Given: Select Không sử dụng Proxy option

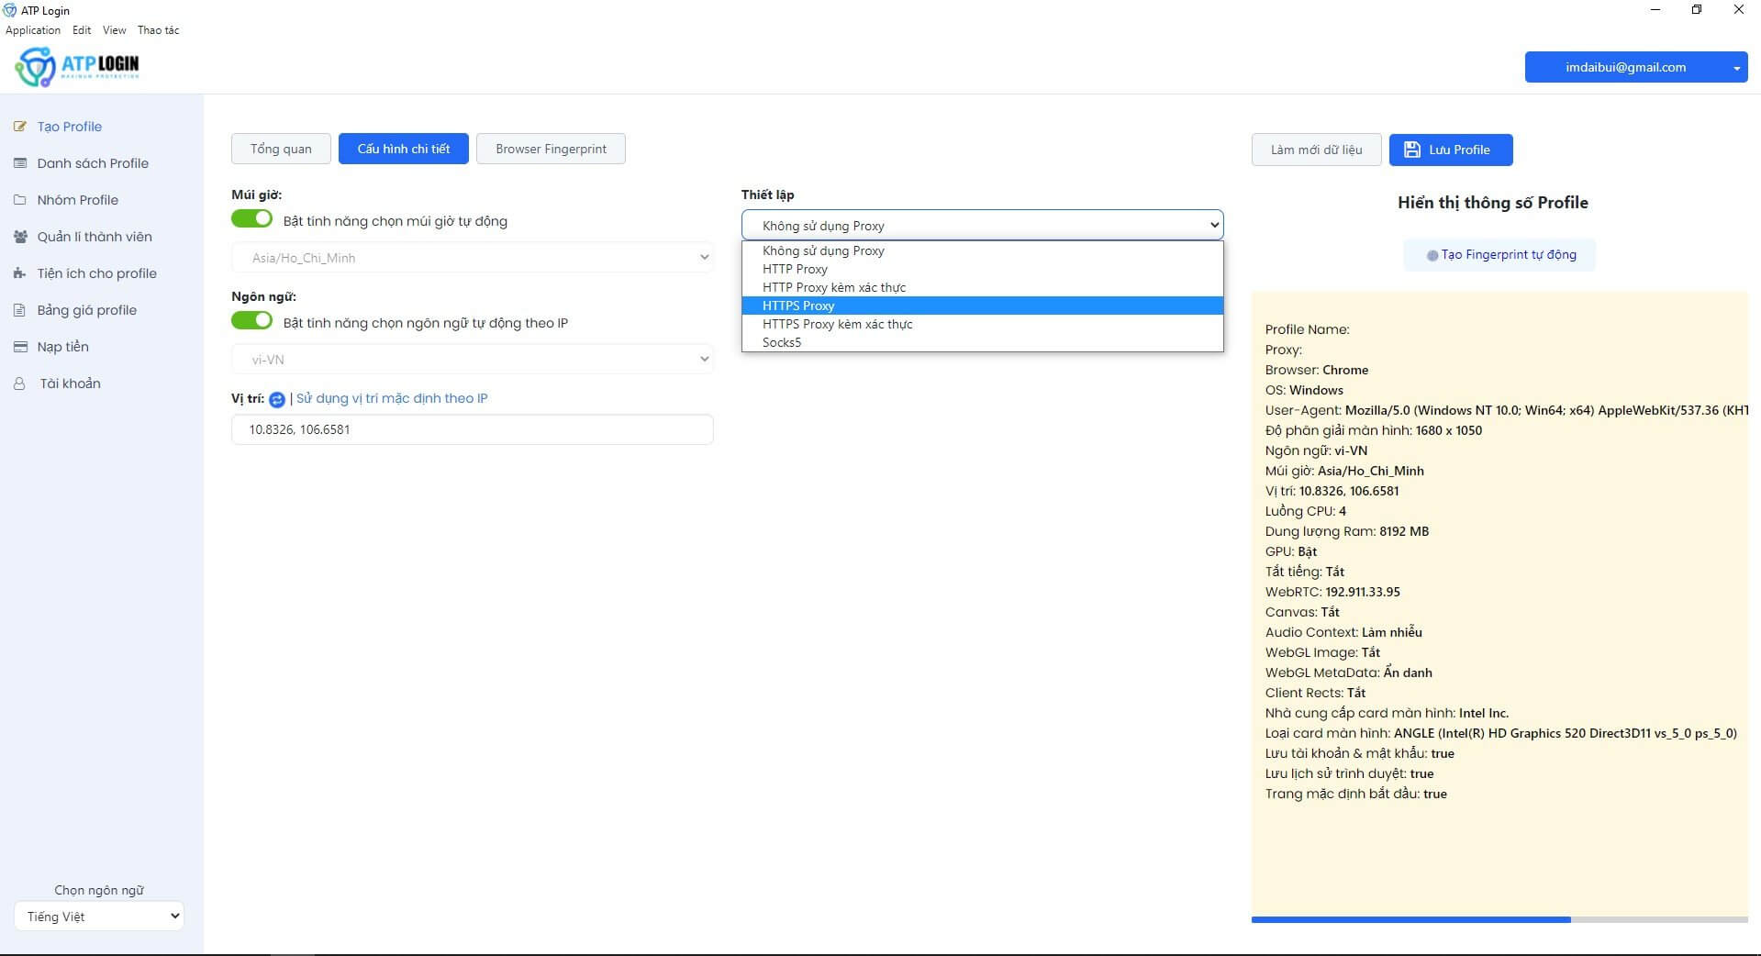Looking at the screenshot, I should click(x=982, y=250).
